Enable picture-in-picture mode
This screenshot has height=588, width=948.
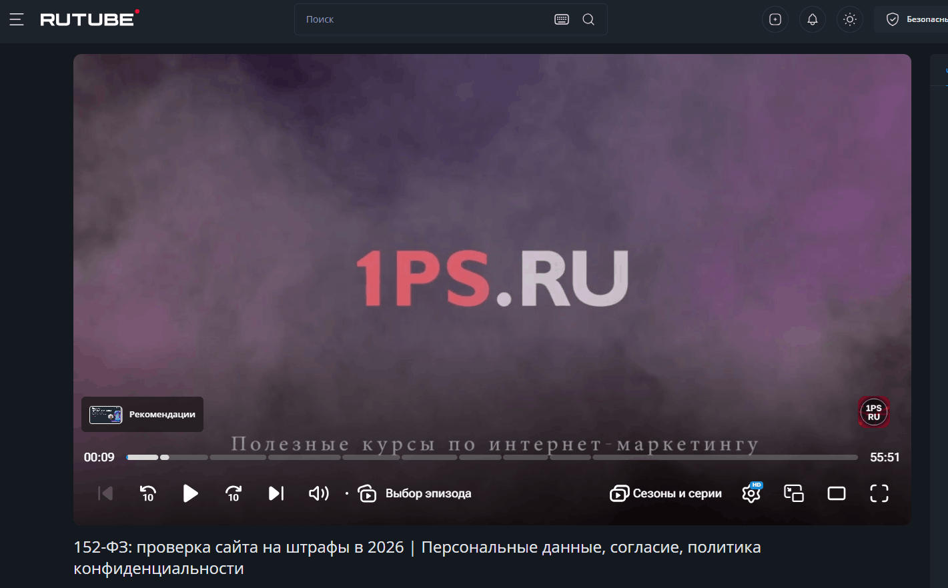pyautogui.click(x=793, y=493)
